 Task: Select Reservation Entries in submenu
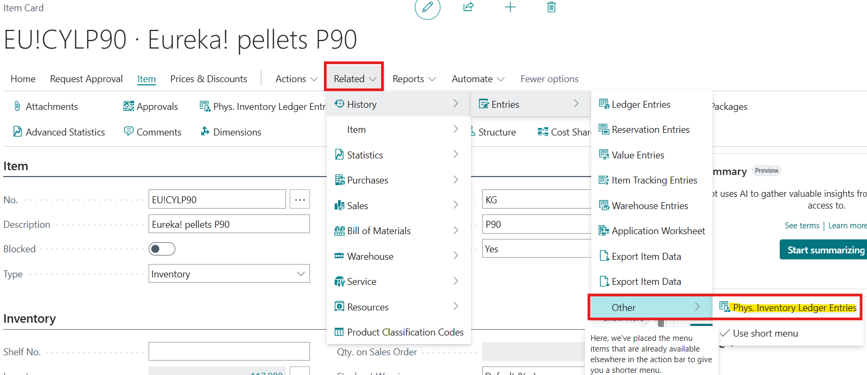point(652,130)
